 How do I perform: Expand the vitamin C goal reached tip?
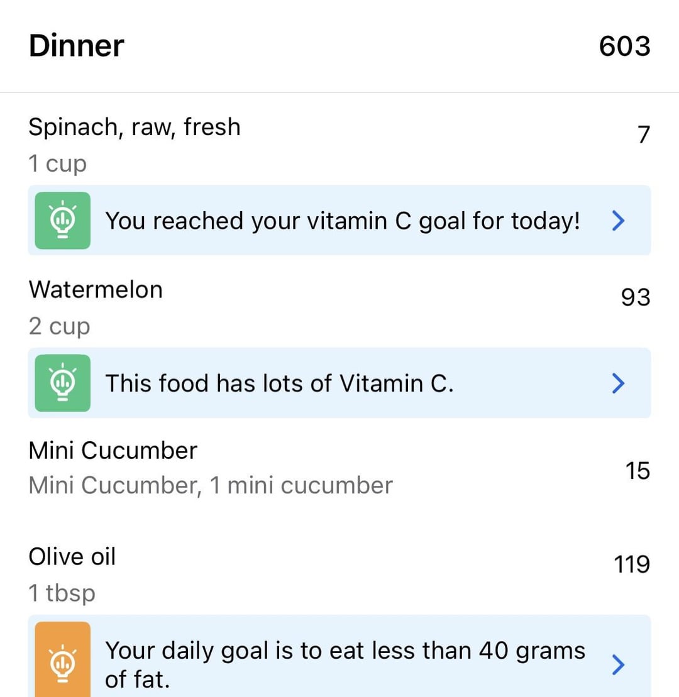(618, 220)
